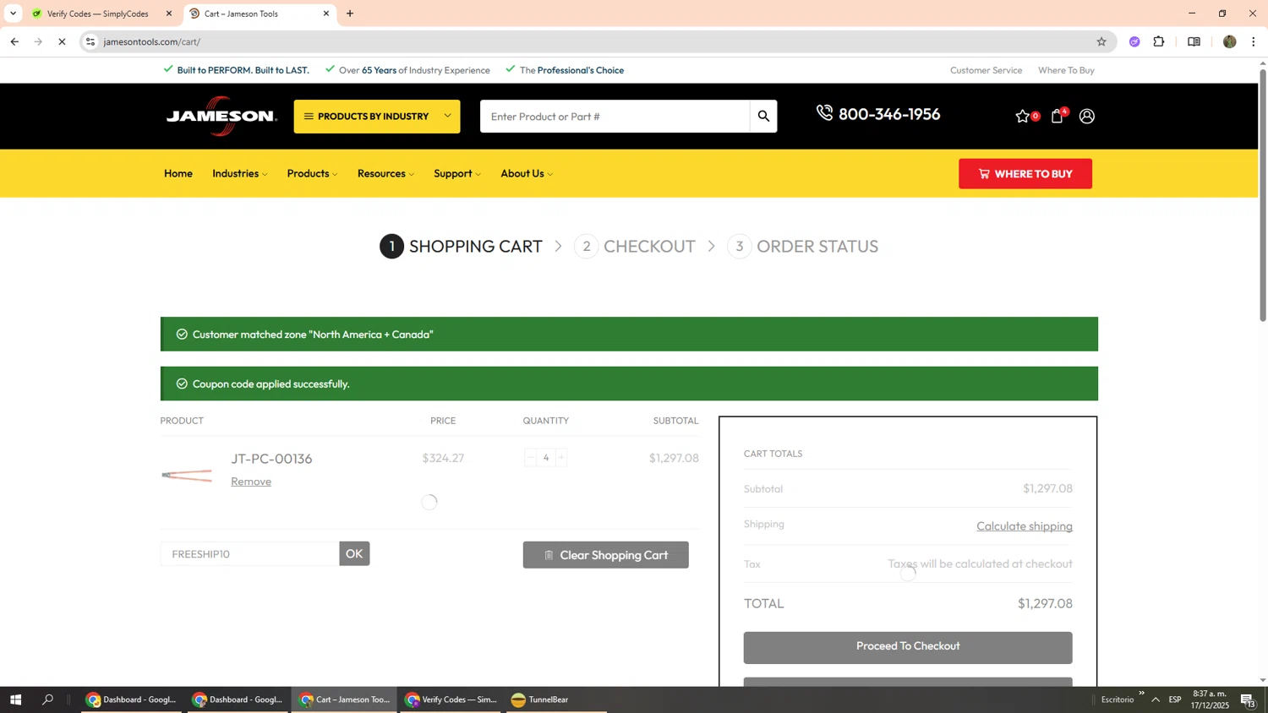Click the coupon code field FREESHIP10

249,554
